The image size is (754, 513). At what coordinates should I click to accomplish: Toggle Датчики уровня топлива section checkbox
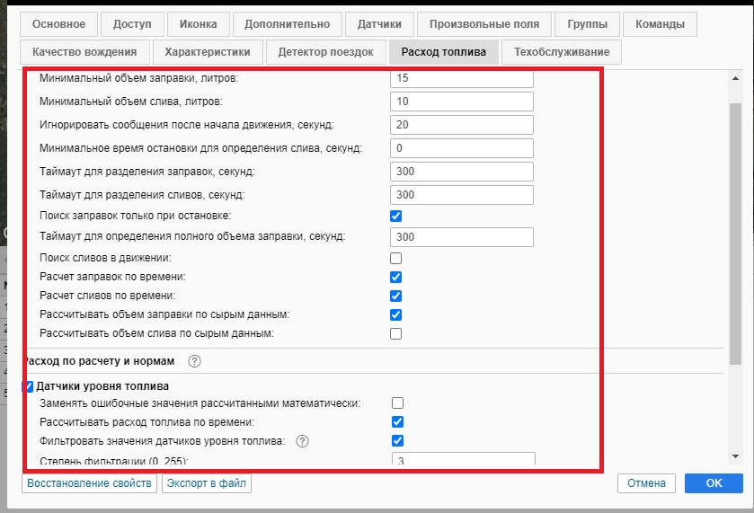(29, 386)
